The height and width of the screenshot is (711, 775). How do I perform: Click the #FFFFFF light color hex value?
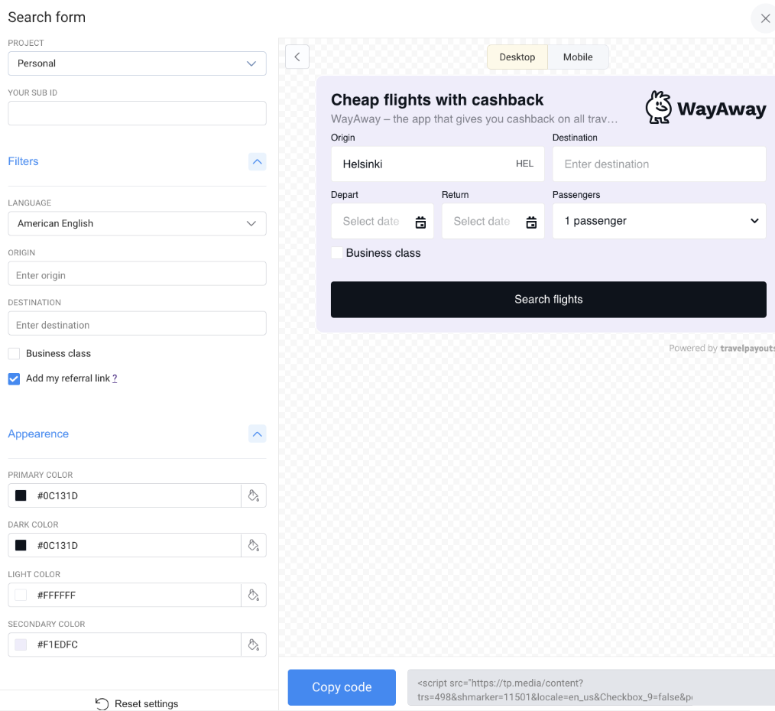point(57,596)
